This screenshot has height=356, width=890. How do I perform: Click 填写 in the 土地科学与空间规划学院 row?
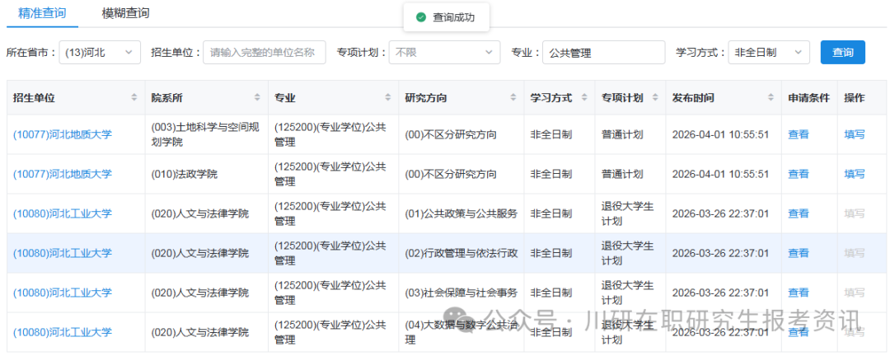click(x=855, y=134)
